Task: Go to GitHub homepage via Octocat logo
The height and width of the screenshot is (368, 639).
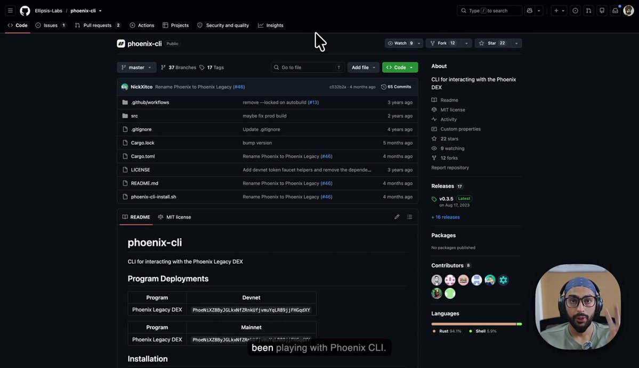Action: pos(25,11)
